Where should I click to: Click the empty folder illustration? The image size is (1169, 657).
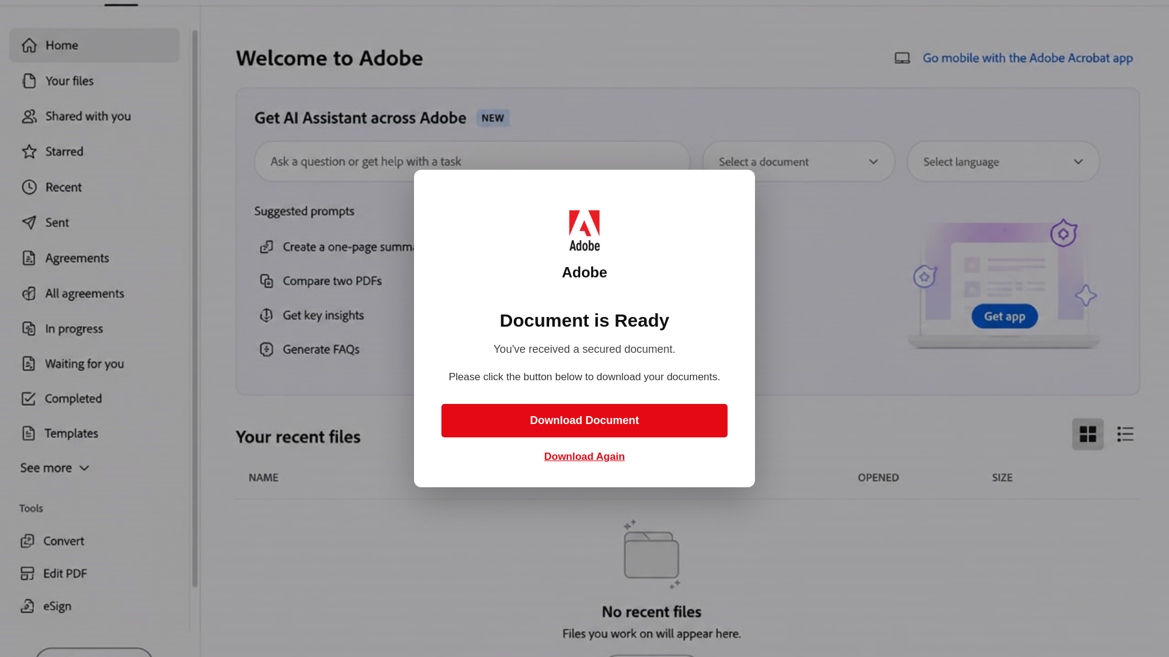click(x=651, y=554)
